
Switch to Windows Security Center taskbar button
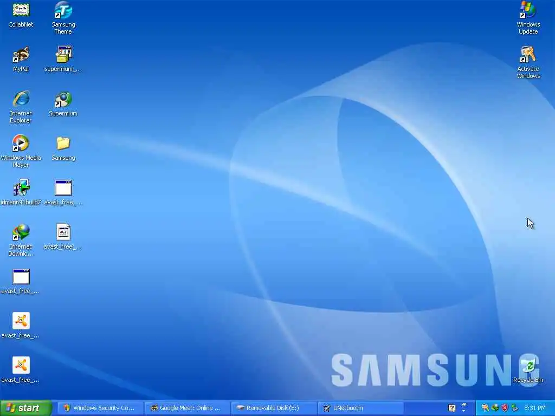(x=100, y=408)
